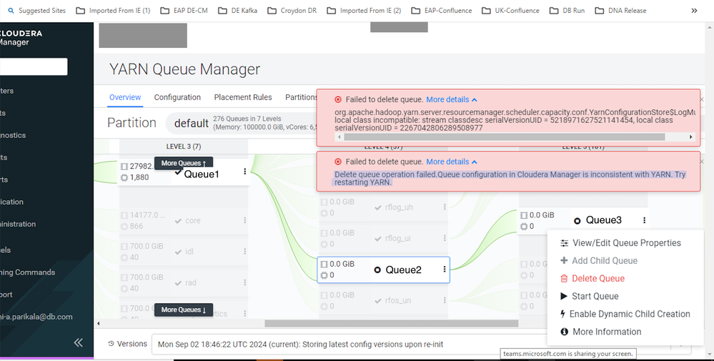Click the More Queues down button
This screenshot has width=714, height=361.
184,310
